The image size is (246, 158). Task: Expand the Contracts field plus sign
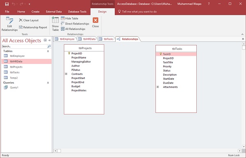pos(66,74)
